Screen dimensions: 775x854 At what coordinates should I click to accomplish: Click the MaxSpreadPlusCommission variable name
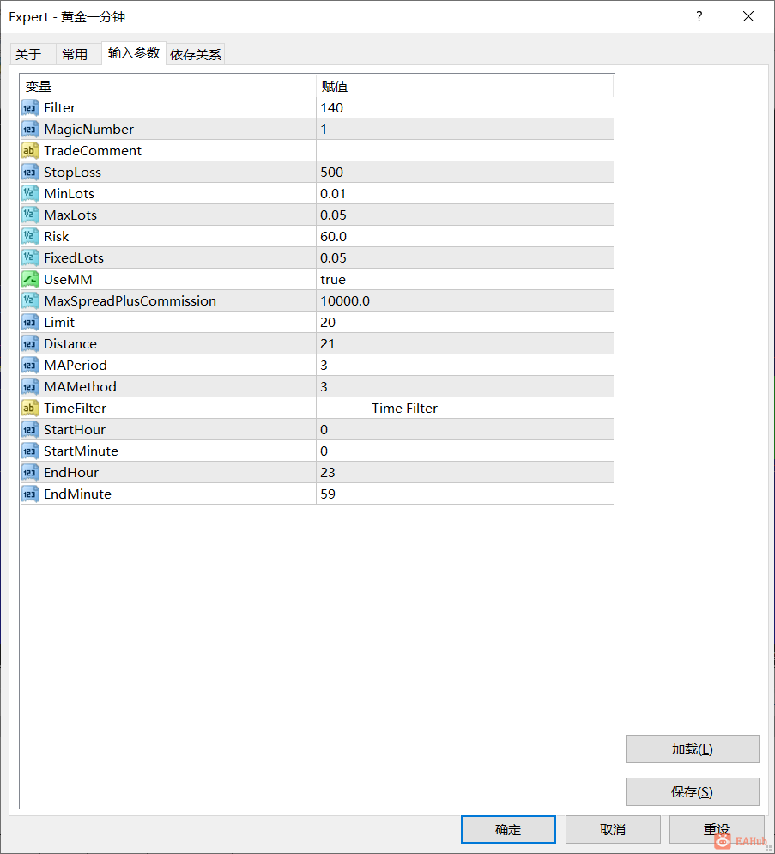[130, 300]
